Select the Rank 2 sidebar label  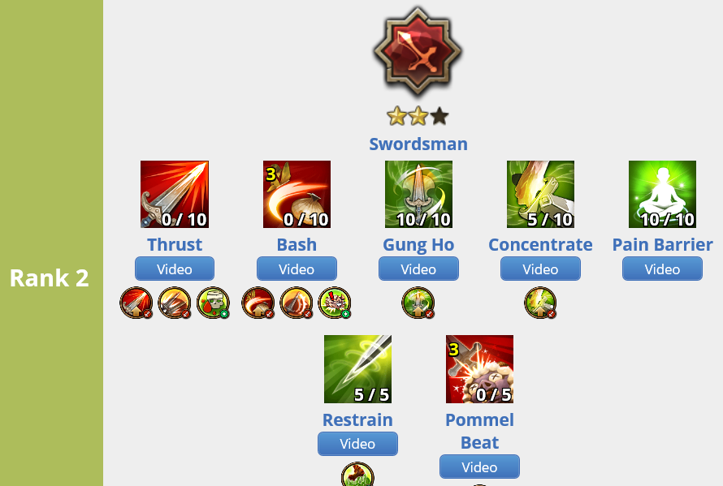(x=50, y=278)
